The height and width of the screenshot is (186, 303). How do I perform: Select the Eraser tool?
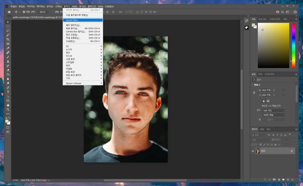8,70
